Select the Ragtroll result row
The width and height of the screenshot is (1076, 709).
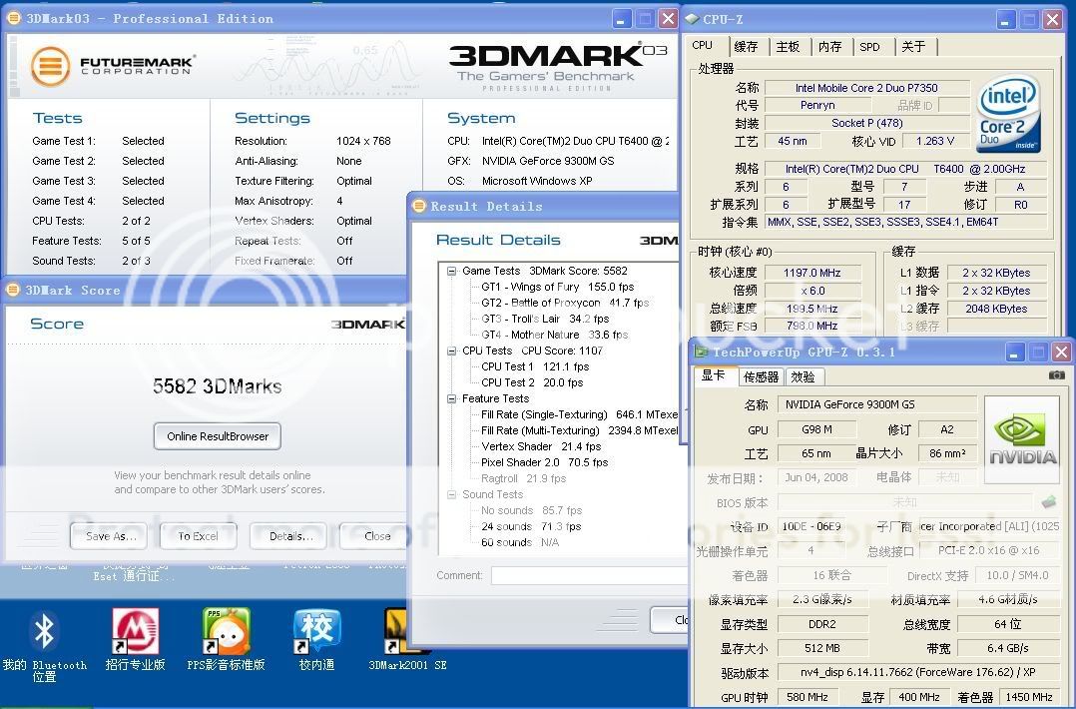(x=523, y=478)
